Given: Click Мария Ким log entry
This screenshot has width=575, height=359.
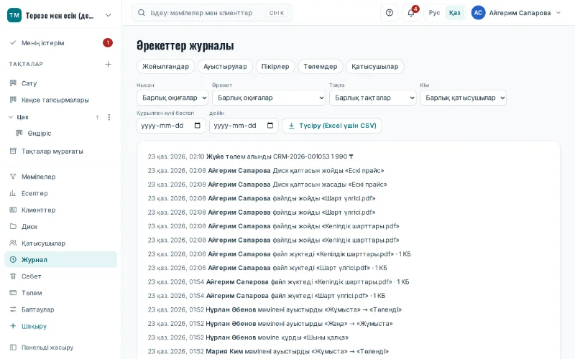Looking at the screenshot, I should click(268, 351).
